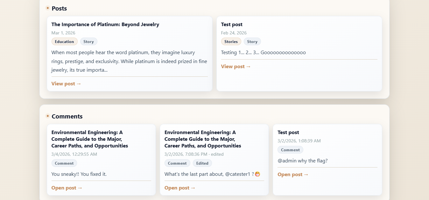The image size is (429, 200).
Task: Click the Edited badge on the comment
Action: (x=202, y=163)
